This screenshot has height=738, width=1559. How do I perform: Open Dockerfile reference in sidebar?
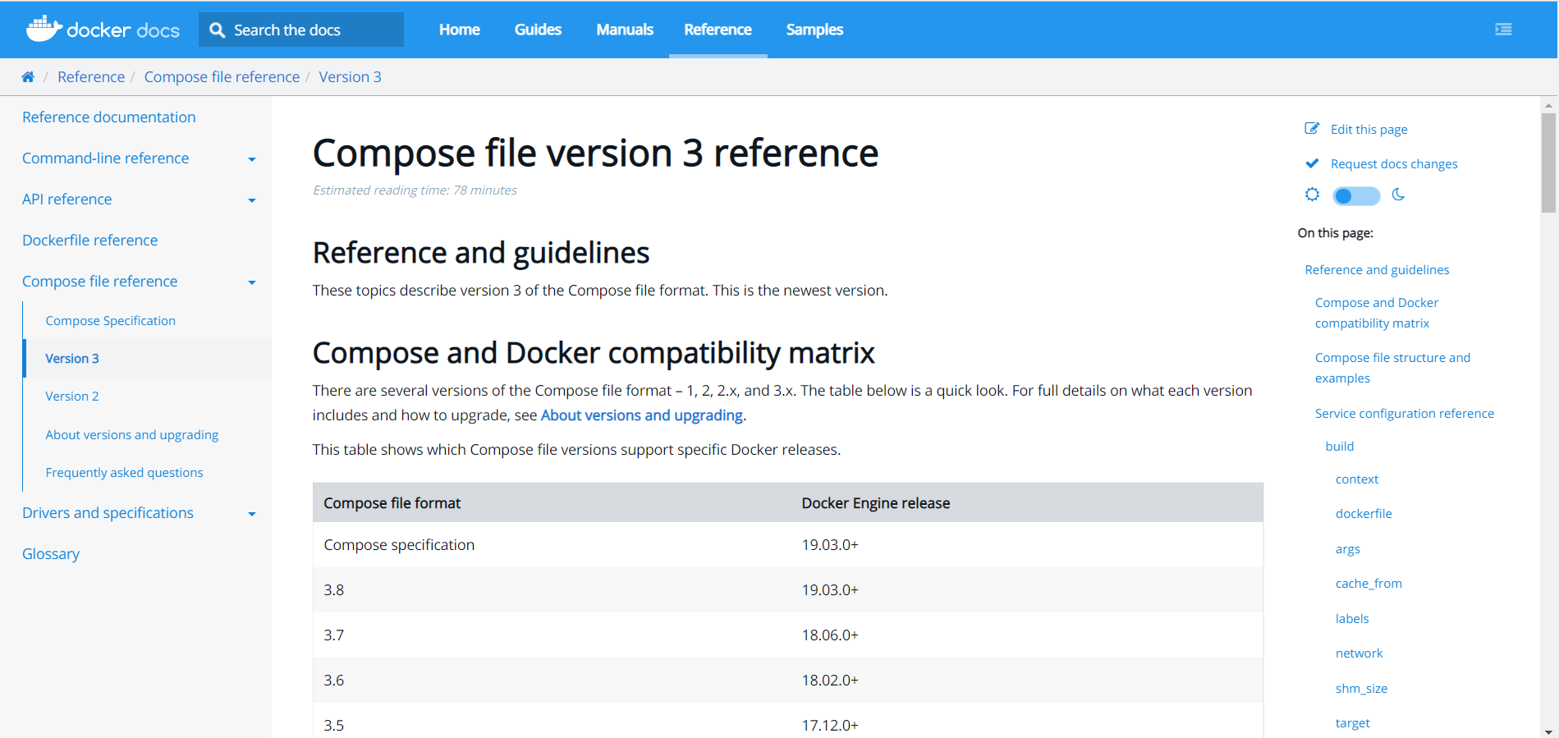(89, 240)
